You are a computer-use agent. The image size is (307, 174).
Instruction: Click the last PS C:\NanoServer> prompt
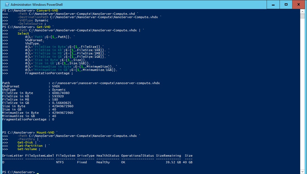point(18,172)
